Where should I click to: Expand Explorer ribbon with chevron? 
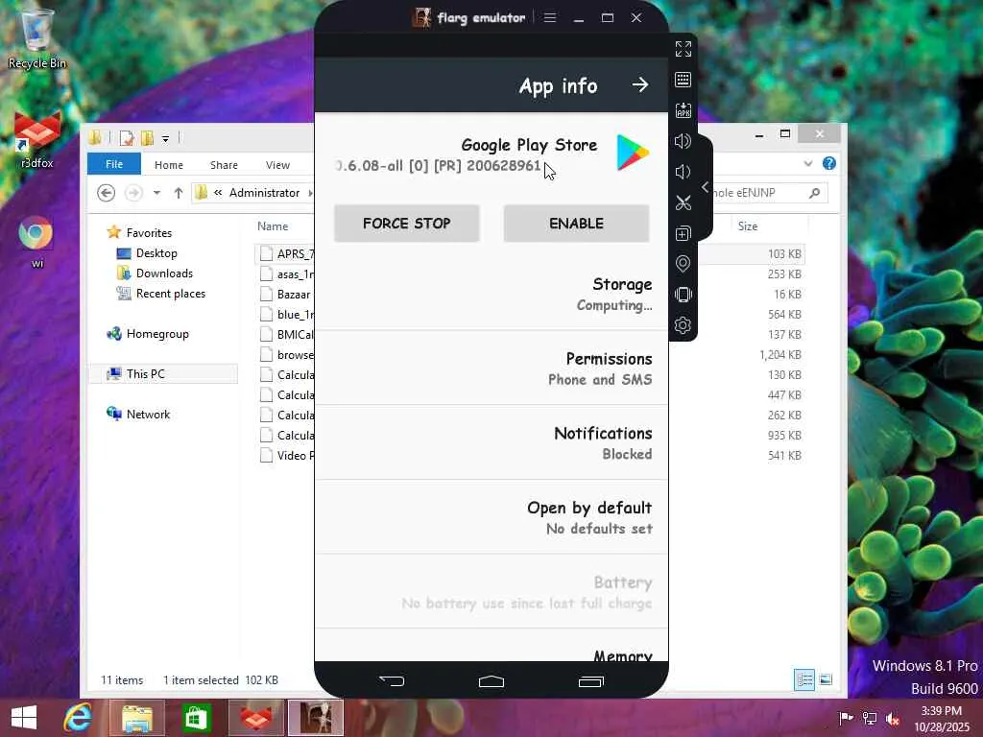[808, 163]
